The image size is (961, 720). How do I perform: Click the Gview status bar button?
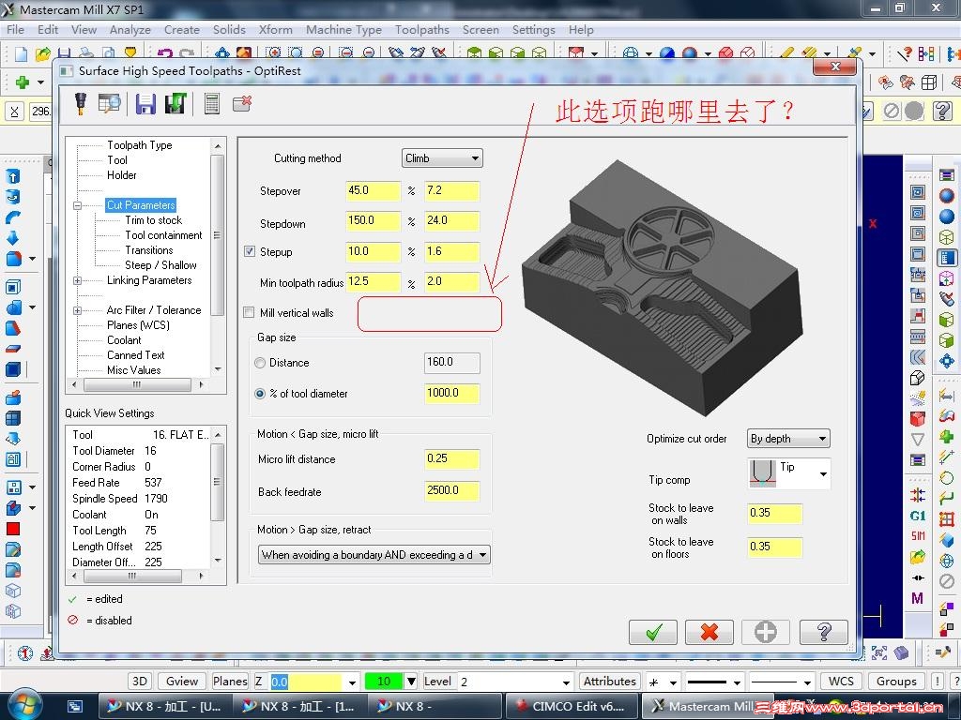pyautogui.click(x=181, y=682)
